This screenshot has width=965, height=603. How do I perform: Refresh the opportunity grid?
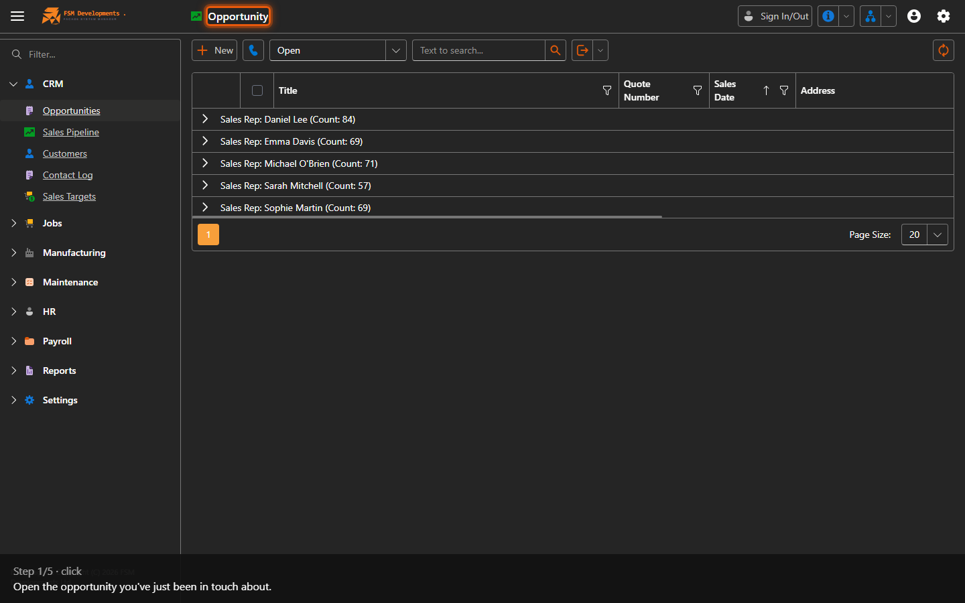click(x=944, y=50)
